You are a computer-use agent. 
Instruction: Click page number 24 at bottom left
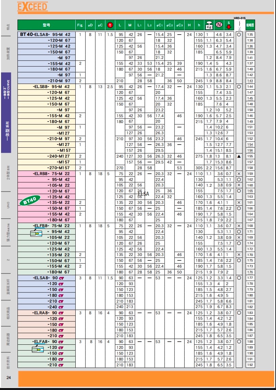9,377
